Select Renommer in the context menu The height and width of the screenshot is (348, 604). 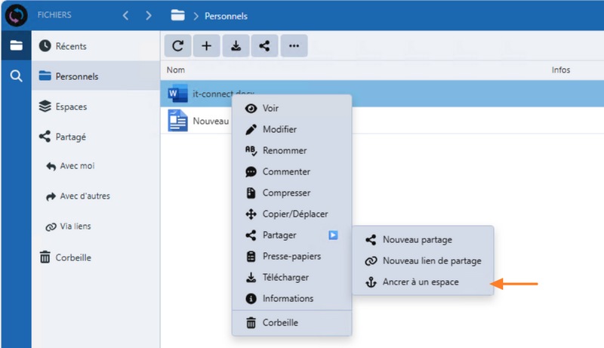284,151
